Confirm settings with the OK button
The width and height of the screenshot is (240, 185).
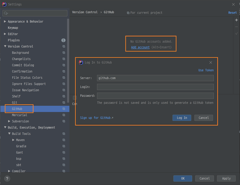tap(183, 178)
